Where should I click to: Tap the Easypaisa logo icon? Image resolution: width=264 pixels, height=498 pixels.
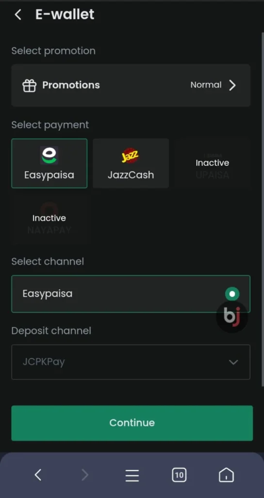click(x=49, y=155)
